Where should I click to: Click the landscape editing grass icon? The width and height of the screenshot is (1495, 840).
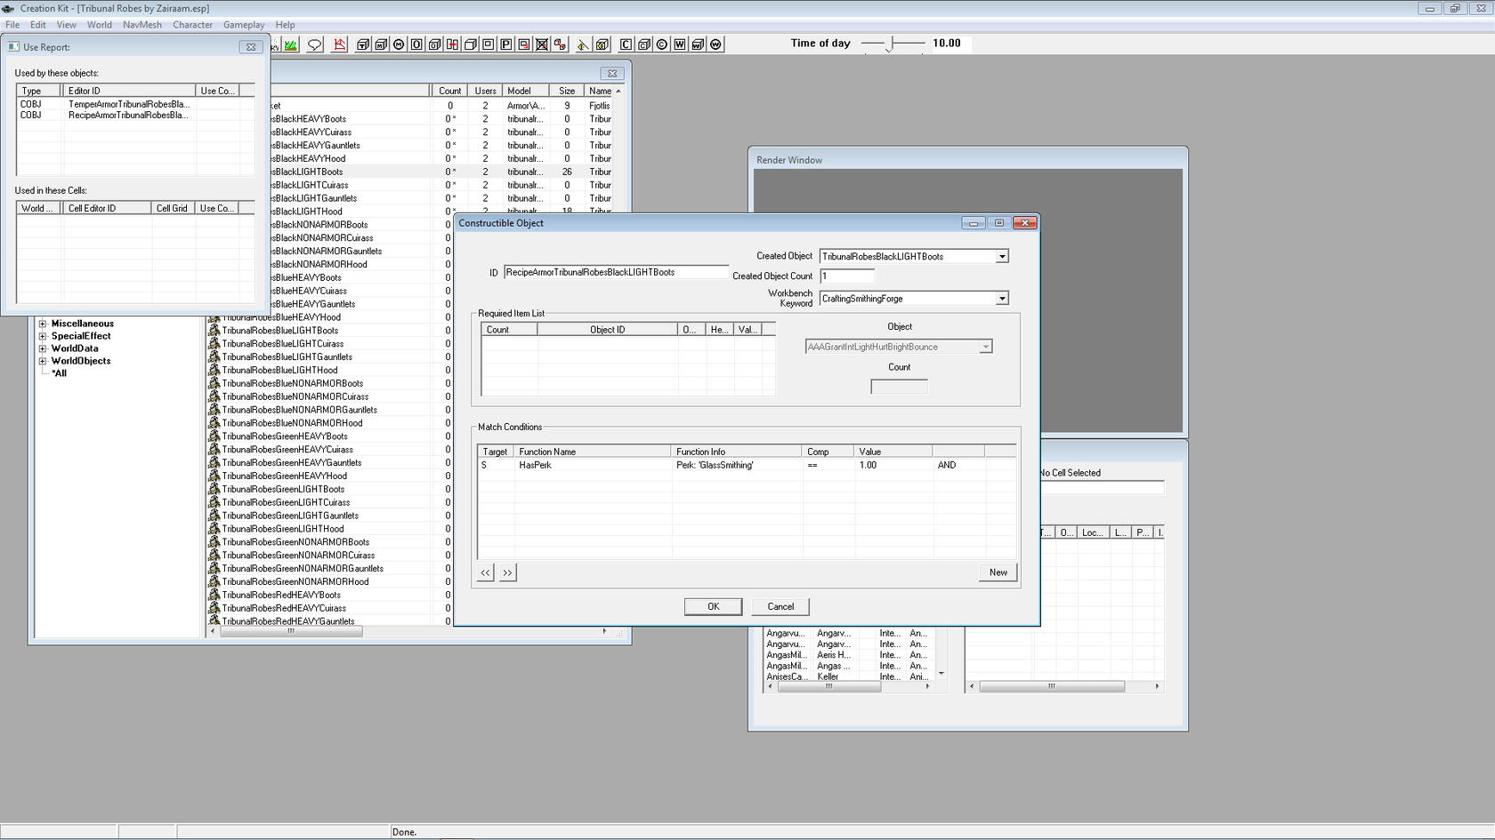291,44
